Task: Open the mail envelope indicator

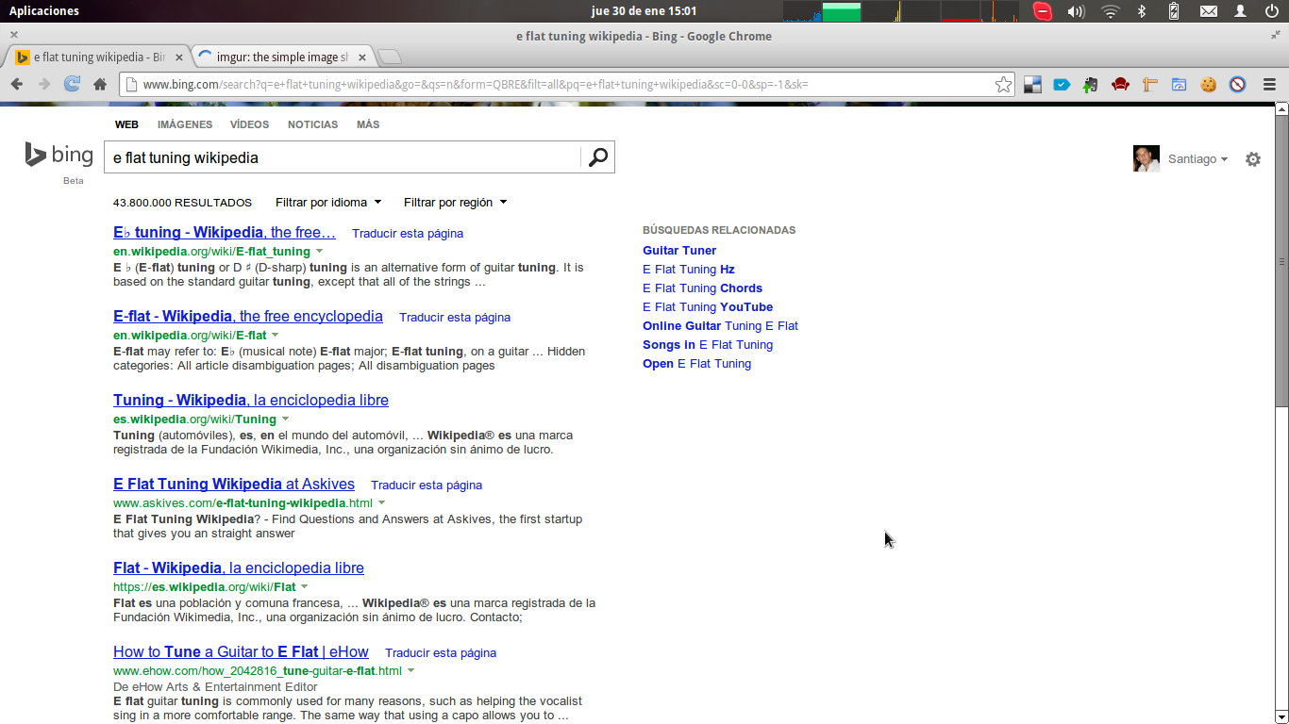Action: coord(1208,11)
